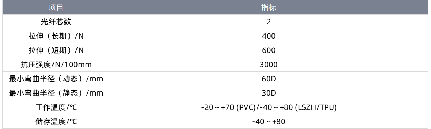Click the 指标 column header
431x129 pixels.
click(269, 7)
